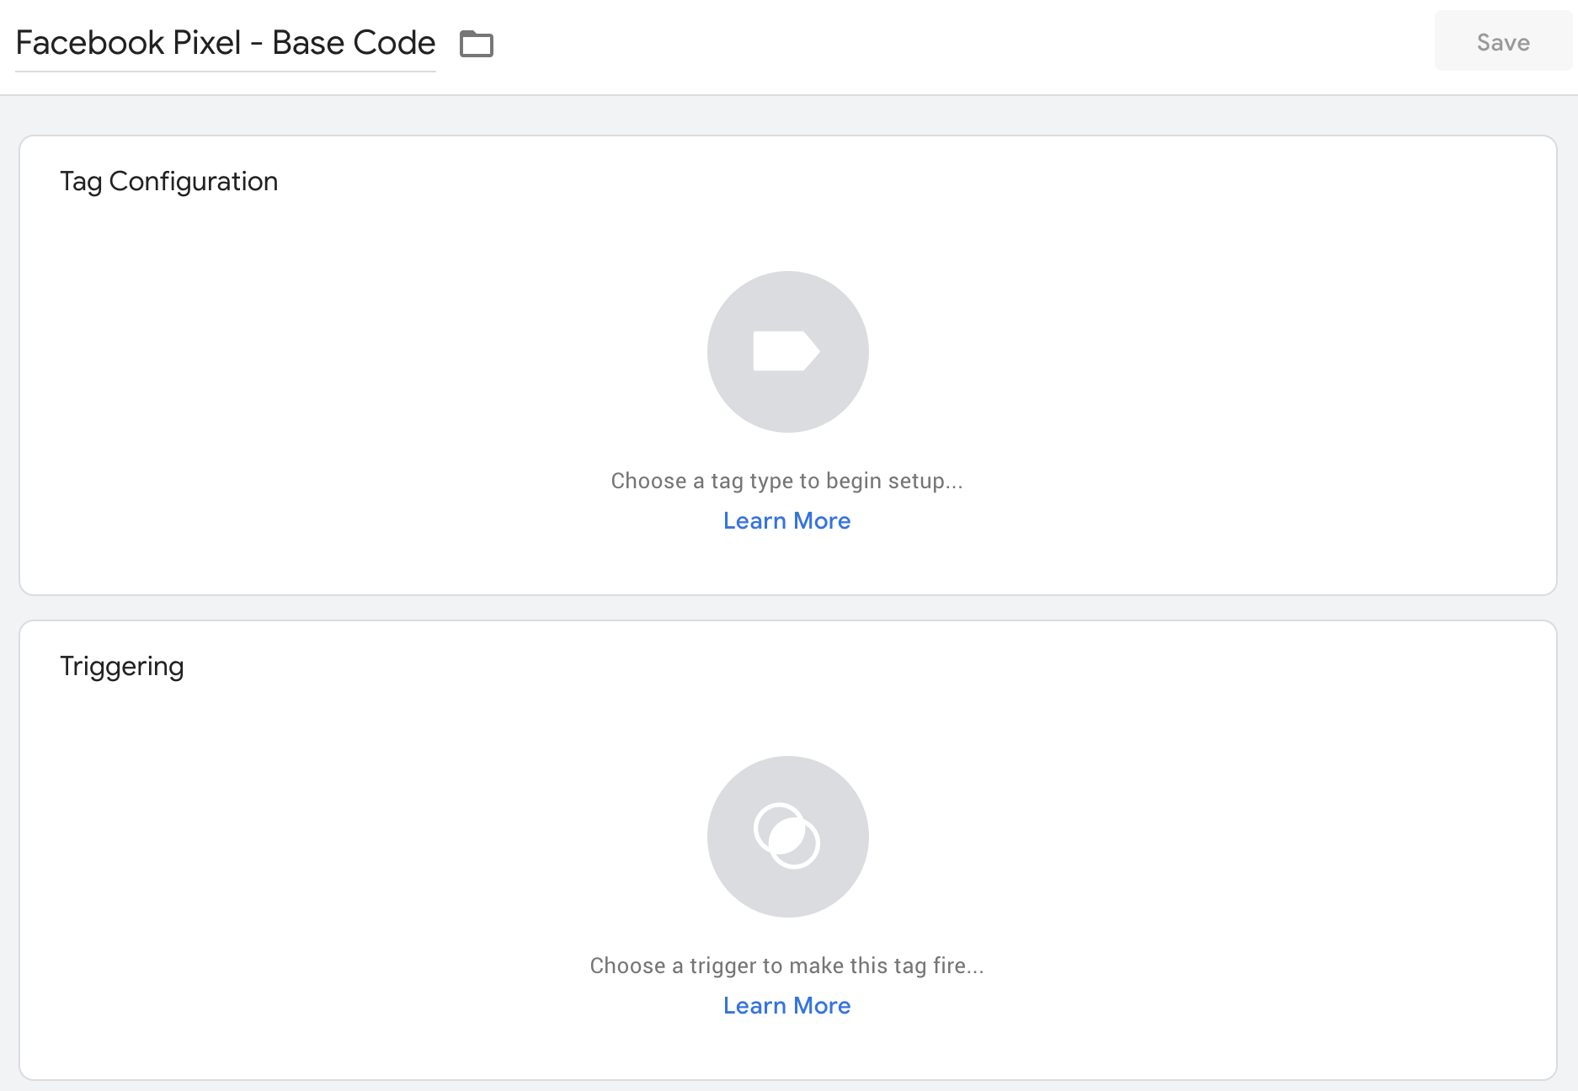Image resolution: width=1578 pixels, height=1091 pixels.
Task: Click the Save button
Action: point(1503,41)
